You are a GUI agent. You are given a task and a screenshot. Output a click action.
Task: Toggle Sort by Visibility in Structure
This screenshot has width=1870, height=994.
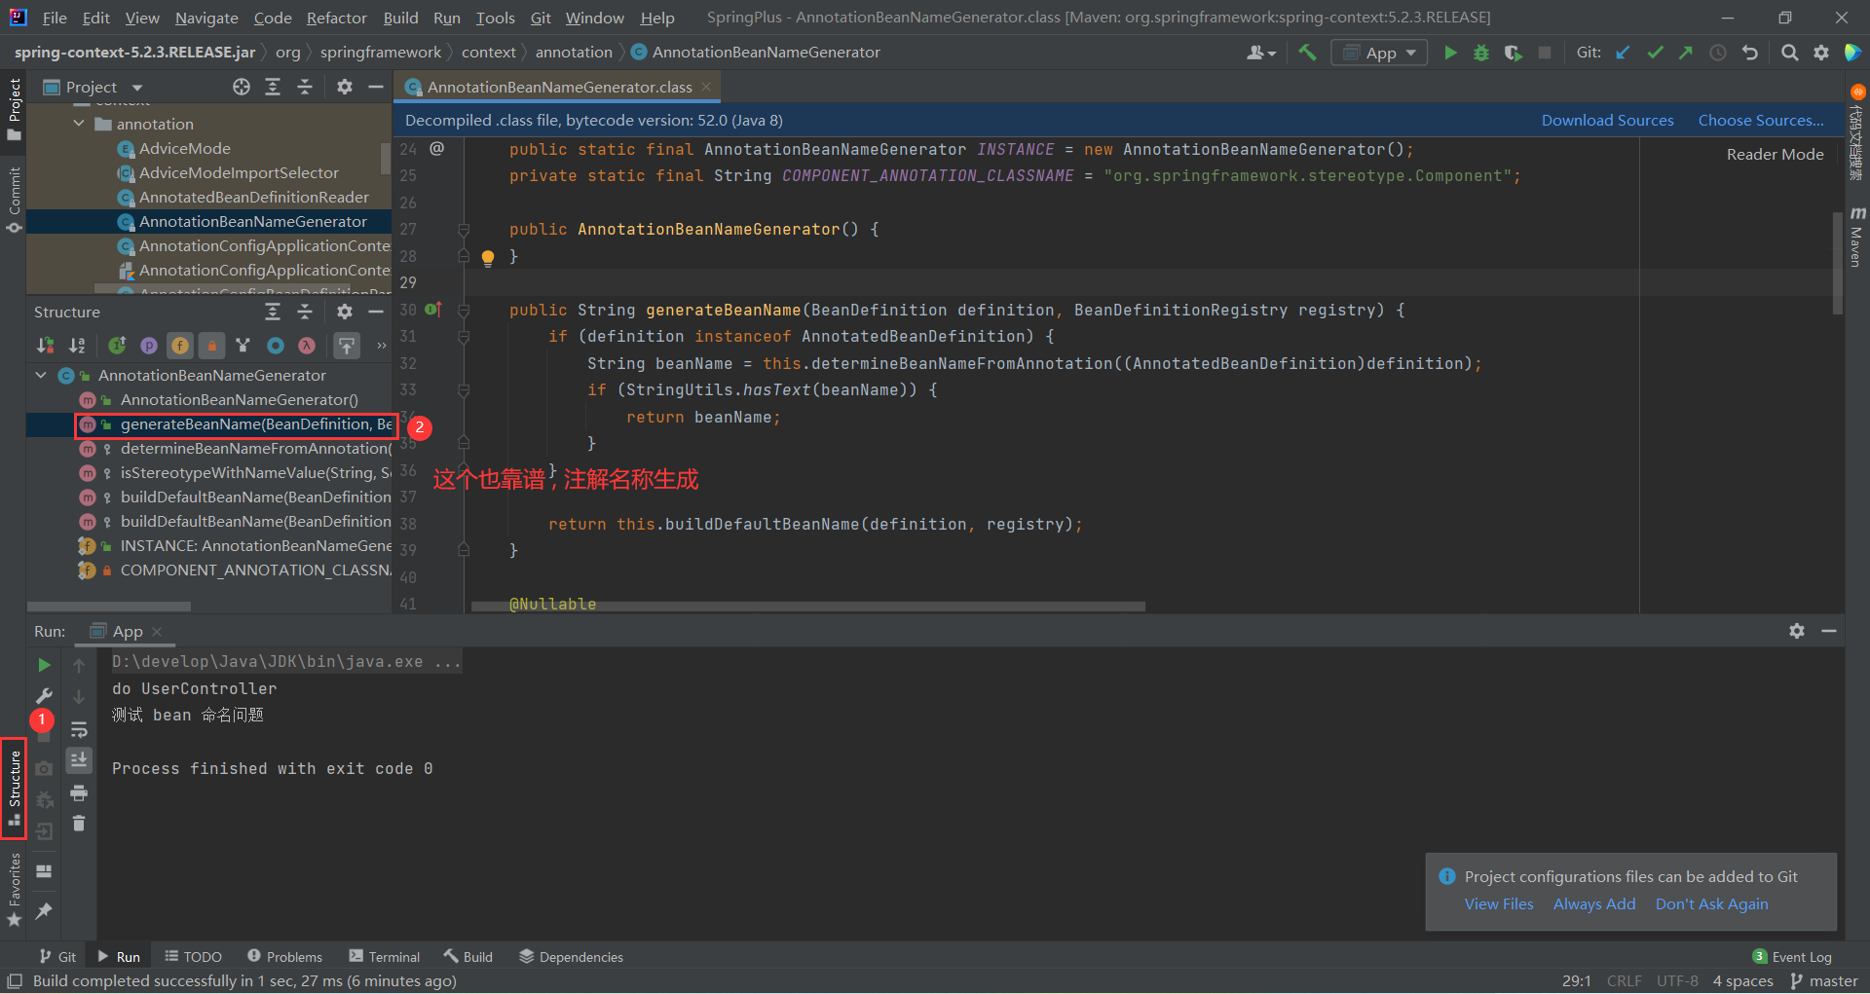coord(46,346)
